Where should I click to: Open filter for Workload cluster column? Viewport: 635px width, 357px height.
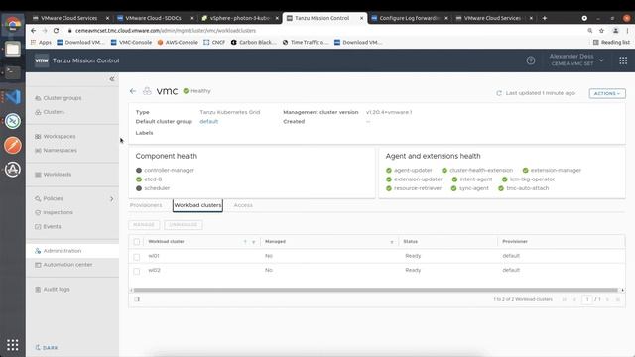tap(254, 242)
